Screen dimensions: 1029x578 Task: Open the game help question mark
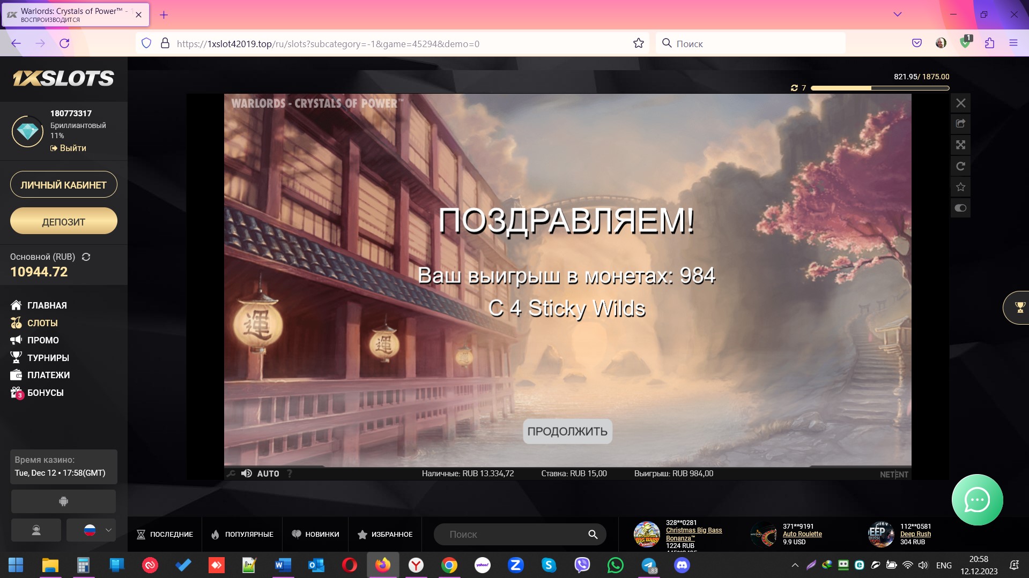click(290, 474)
